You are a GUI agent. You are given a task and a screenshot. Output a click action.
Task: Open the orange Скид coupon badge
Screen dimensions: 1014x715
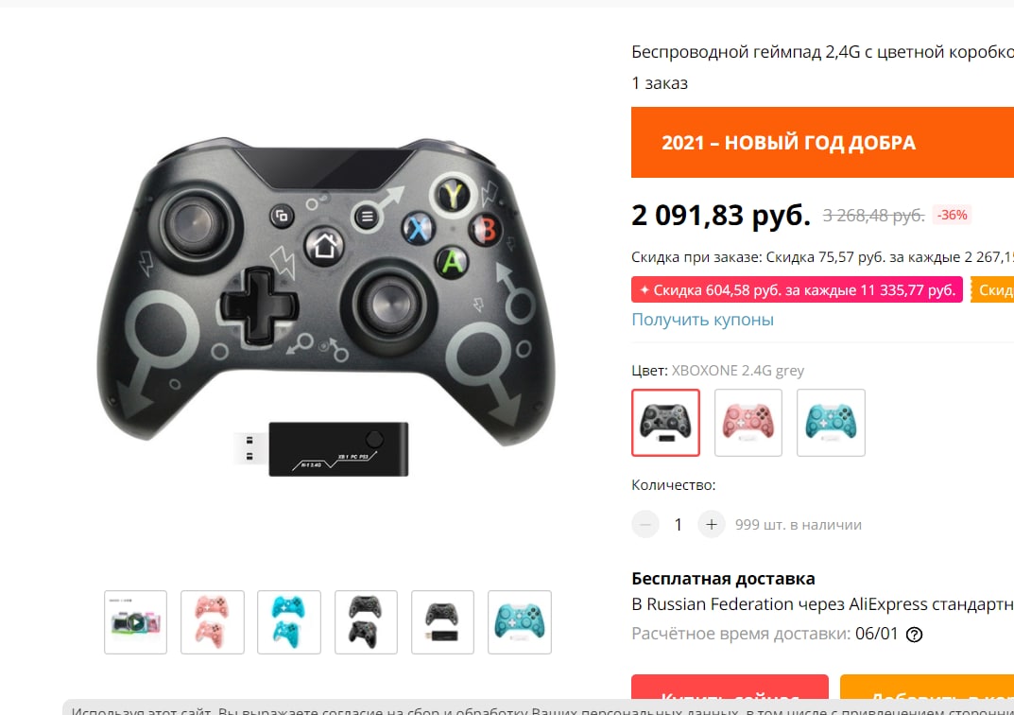coord(992,290)
